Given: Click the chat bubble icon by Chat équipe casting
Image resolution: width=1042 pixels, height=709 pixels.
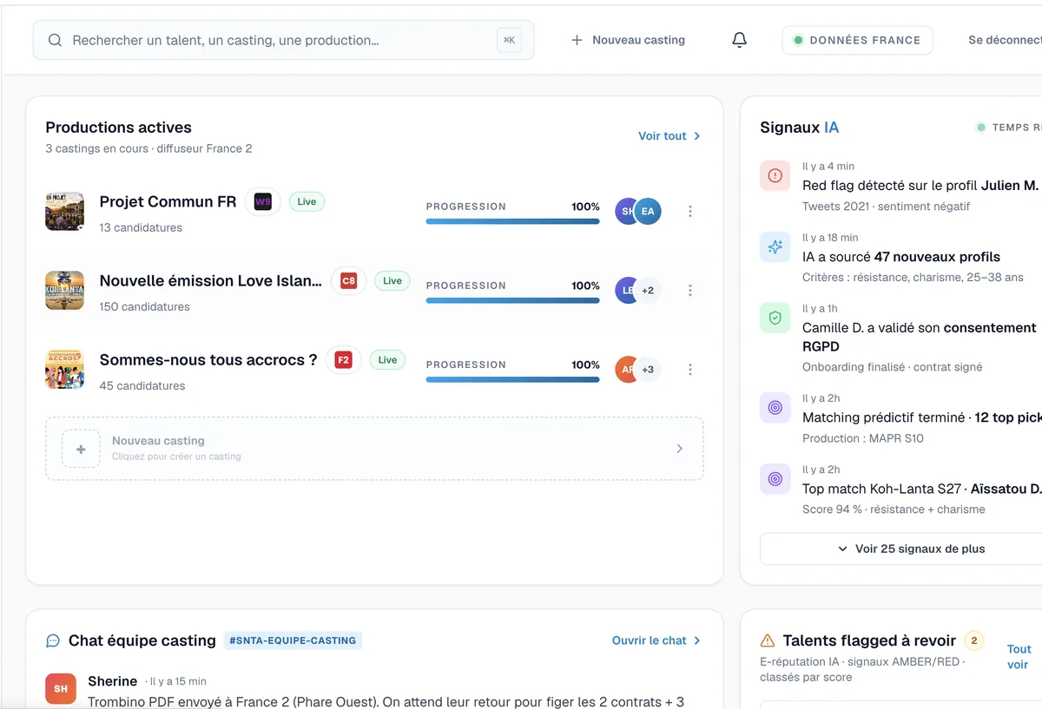Looking at the screenshot, I should (x=53, y=641).
